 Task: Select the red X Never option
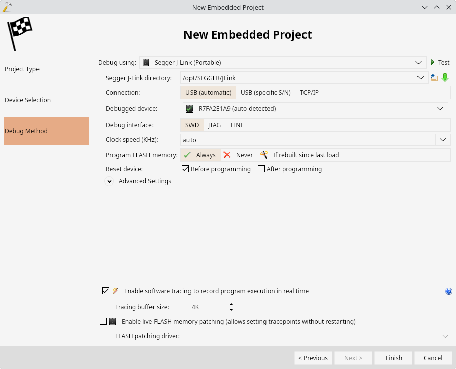pos(238,155)
